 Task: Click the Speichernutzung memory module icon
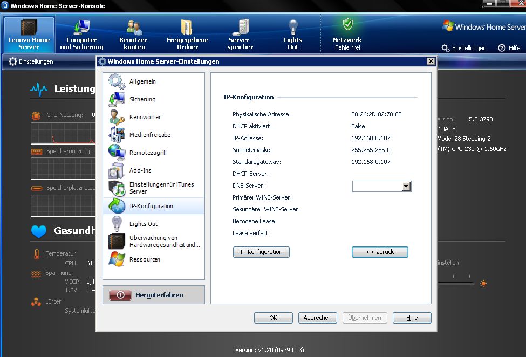[37, 152]
